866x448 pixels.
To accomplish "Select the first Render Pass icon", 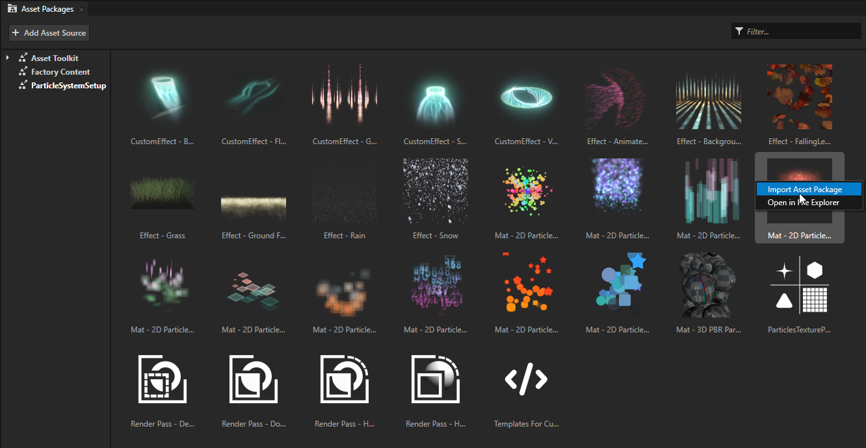I will tap(162, 379).
